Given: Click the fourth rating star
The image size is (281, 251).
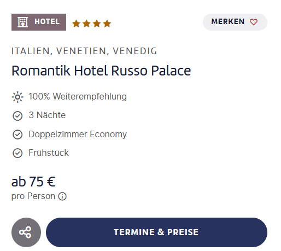Looking at the screenshot, I should [107, 24].
